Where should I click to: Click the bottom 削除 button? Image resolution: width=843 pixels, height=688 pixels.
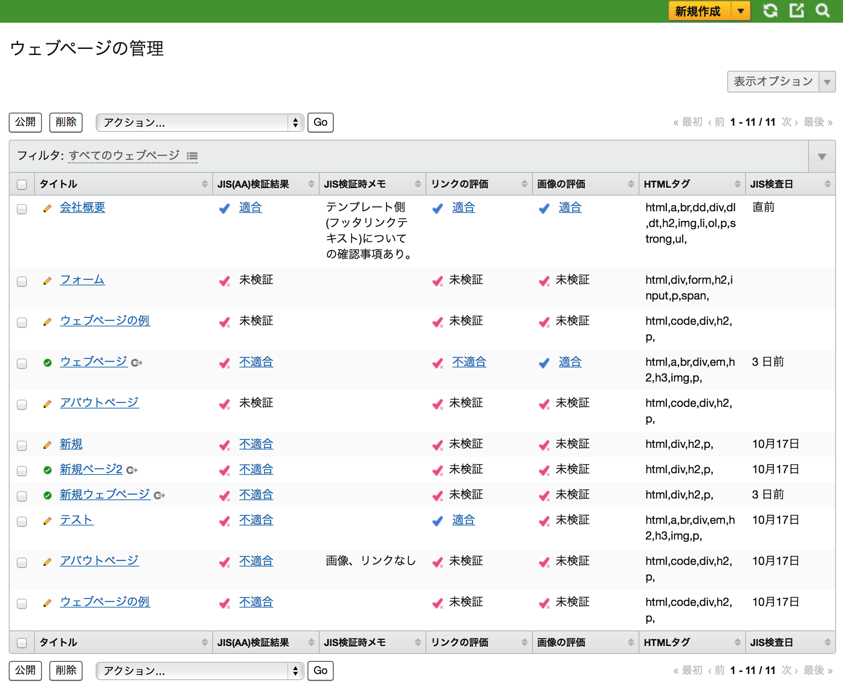click(x=66, y=671)
